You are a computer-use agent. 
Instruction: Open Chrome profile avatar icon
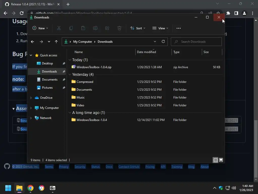244,13
